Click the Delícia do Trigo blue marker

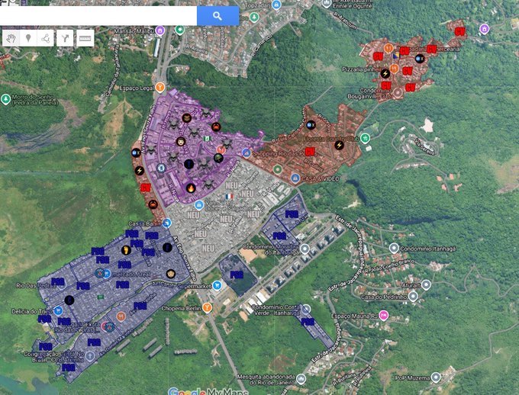(x=58, y=311)
